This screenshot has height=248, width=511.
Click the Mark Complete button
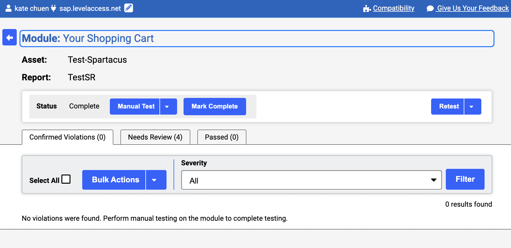[215, 106]
